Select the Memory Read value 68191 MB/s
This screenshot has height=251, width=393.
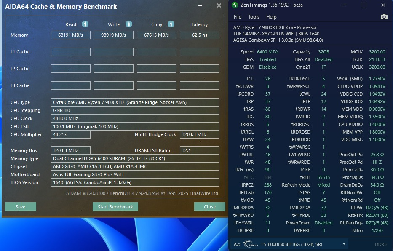coord(71,35)
